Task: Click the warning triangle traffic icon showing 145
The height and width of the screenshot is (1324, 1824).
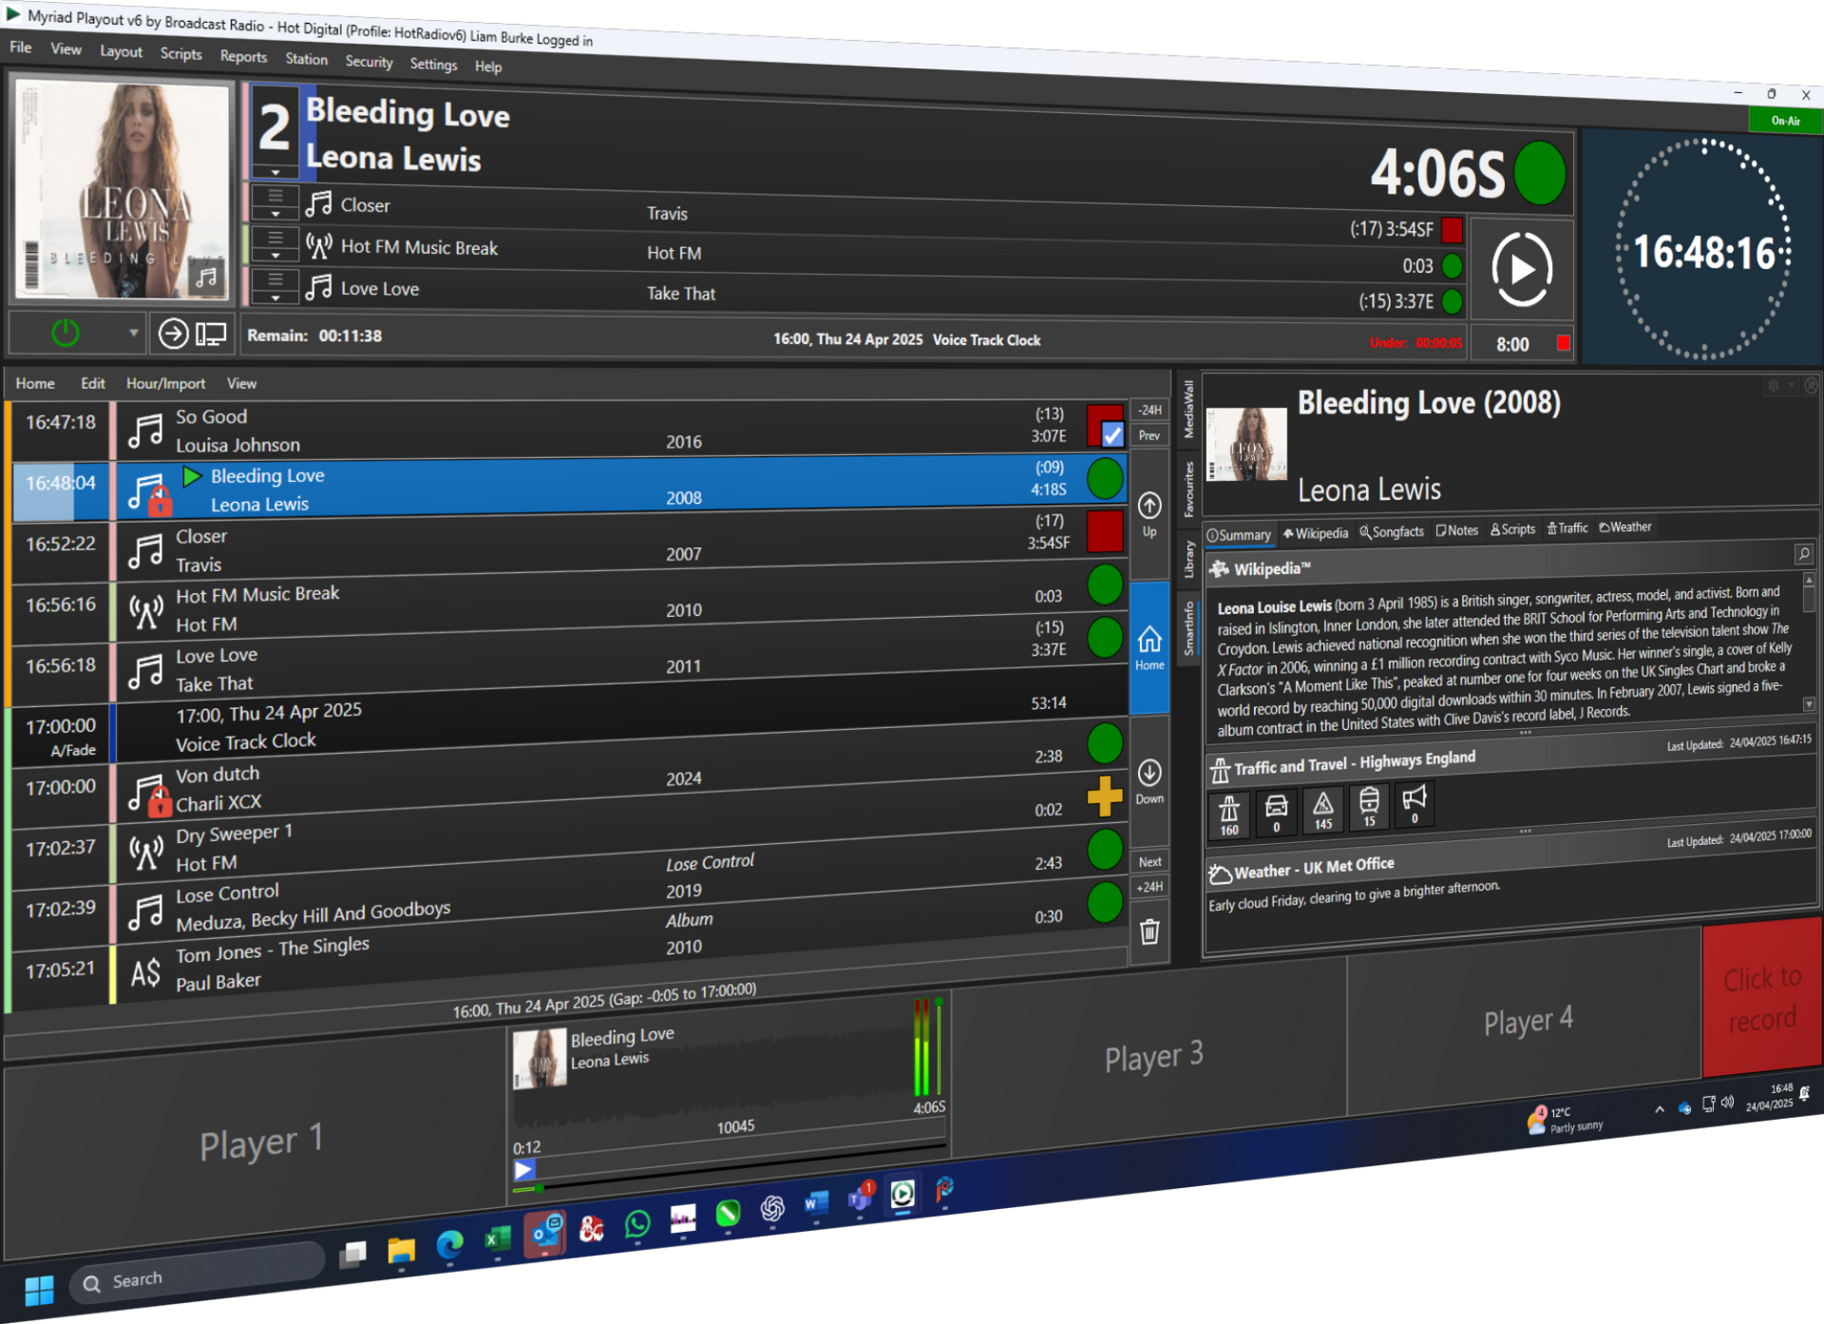Action: point(1322,810)
